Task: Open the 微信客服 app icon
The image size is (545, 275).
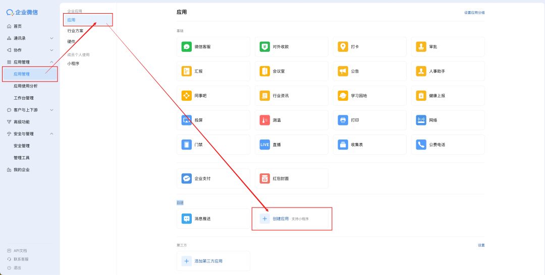Action: coord(187,47)
